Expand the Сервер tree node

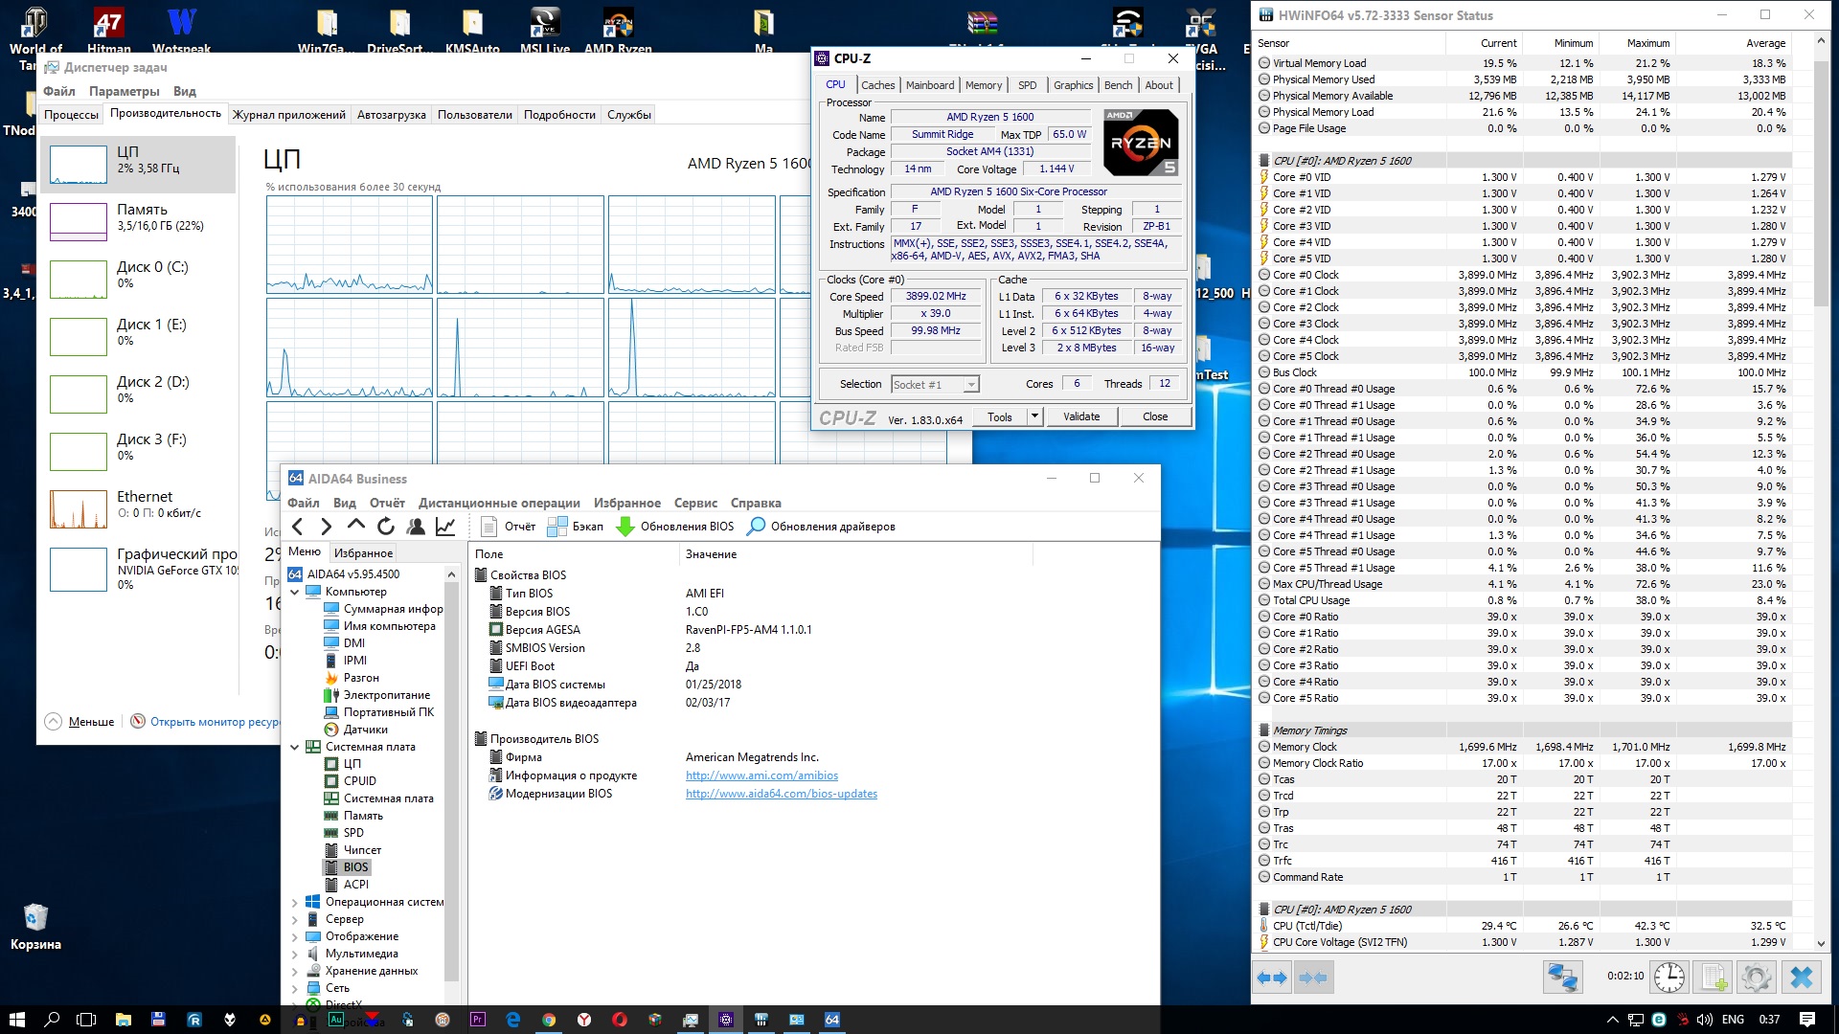(295, 919)
